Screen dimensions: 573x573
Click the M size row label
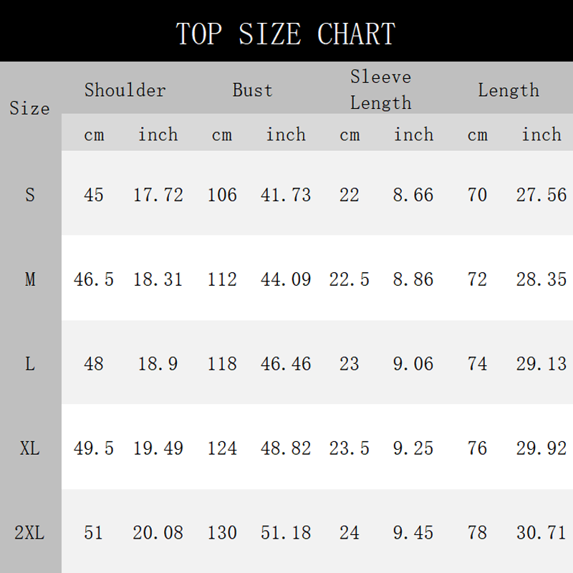[30, 279]
